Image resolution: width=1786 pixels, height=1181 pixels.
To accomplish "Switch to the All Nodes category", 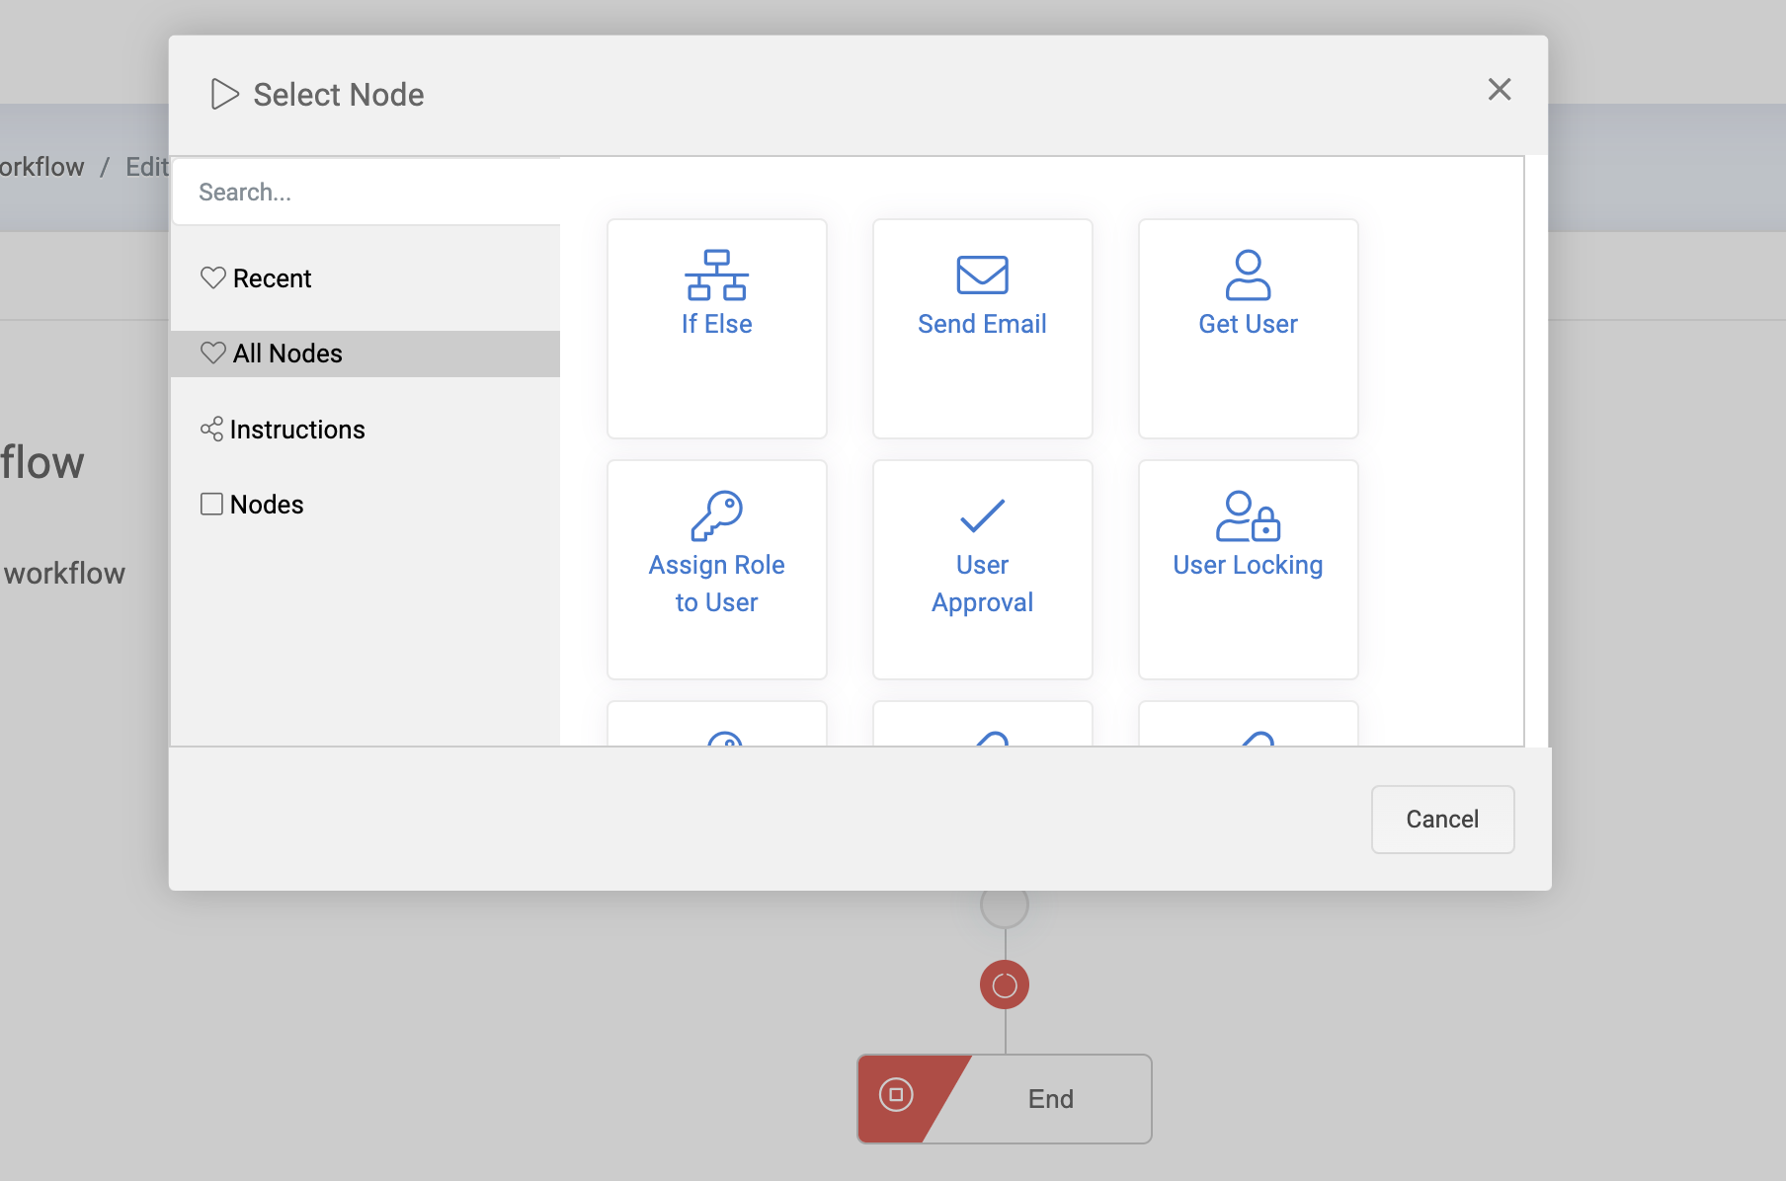I will tap(287, 354).
